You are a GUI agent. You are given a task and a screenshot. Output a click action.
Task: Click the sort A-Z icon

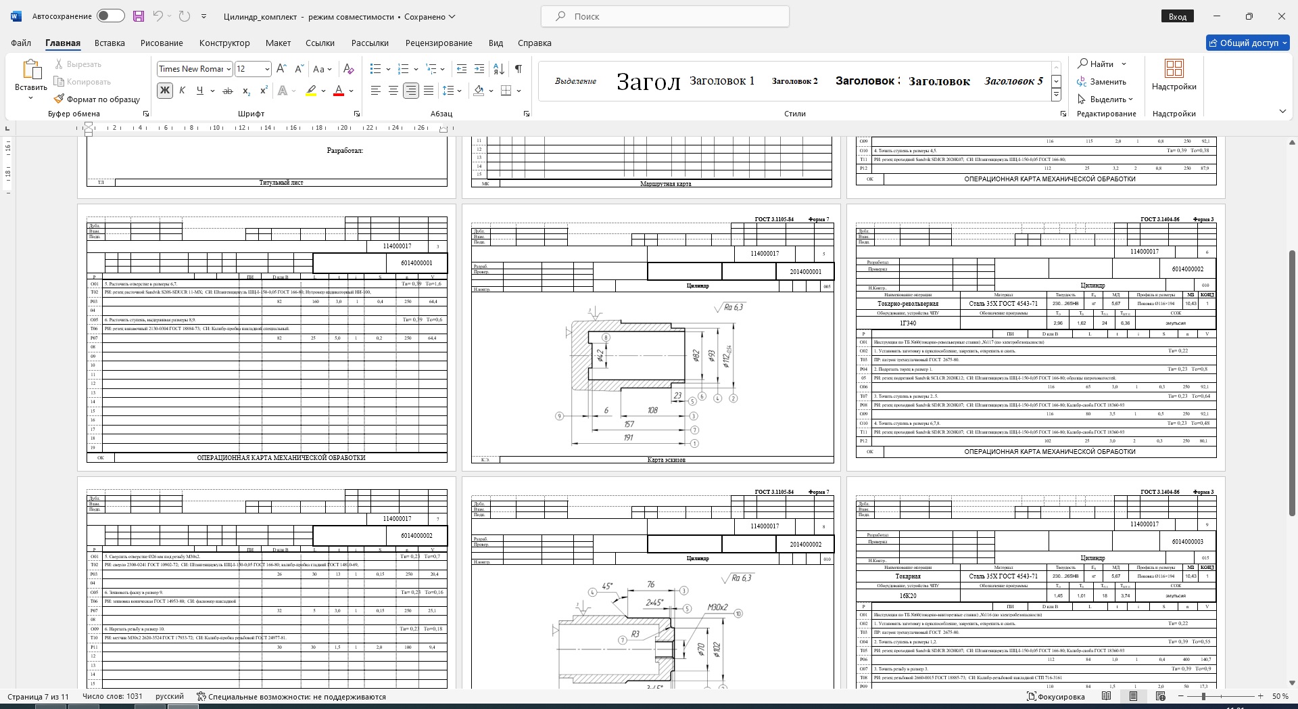tap(499, 68)
